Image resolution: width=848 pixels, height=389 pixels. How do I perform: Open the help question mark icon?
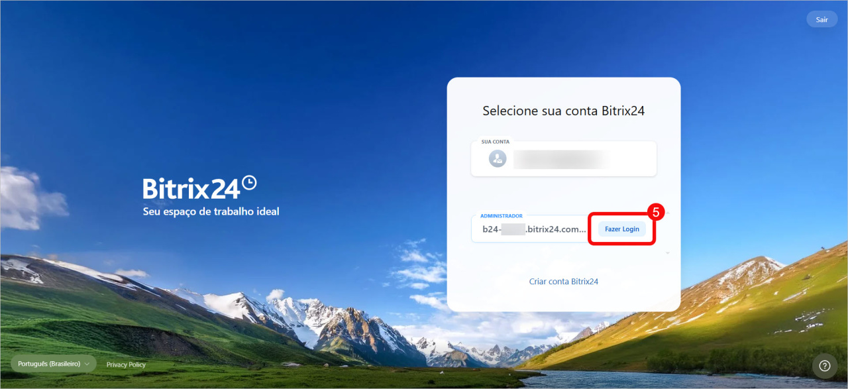point(825,366)
